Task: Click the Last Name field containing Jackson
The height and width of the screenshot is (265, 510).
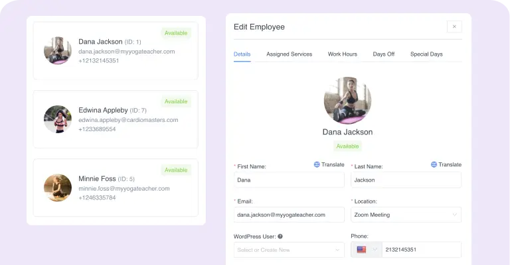Action: (x=406, y=180)
